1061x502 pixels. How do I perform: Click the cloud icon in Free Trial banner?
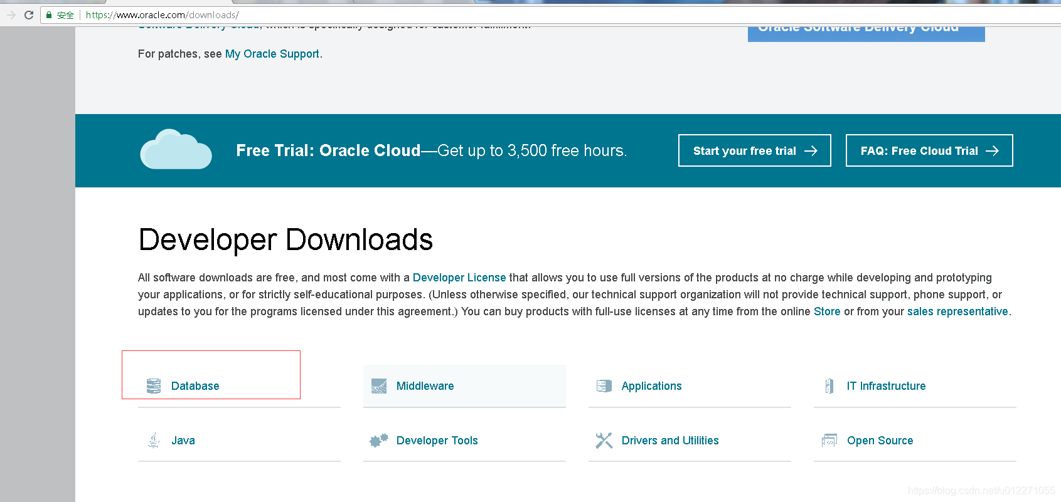[x=176, y=149]
